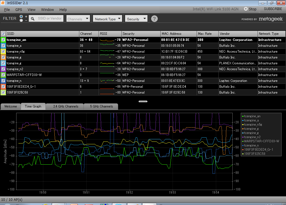Image resolution: width=286 pixels, height=205 pixels.
Task: Click the PLANEX Communication vendor cell
Action: [237, 63]
